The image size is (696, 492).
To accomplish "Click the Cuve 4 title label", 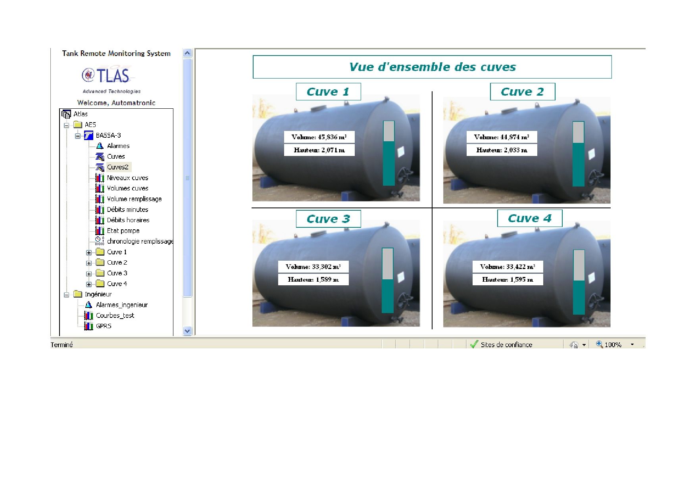I will (x=529, y=218).
